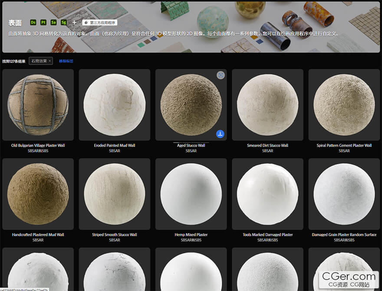Open Smeared Dirt Stucco Wall thumbnail
The width and height of the screenshot is (382, 291).
(267, 105)
